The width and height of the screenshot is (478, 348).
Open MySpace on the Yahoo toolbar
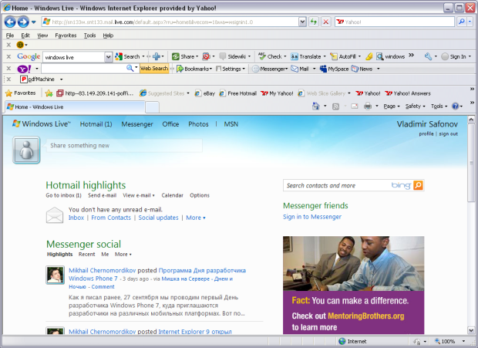pos(334,69)
